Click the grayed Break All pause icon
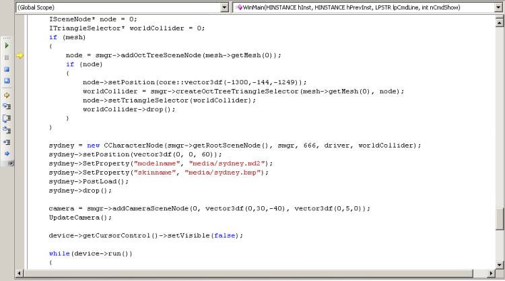505x281 pixels. [x=7, y=58]
